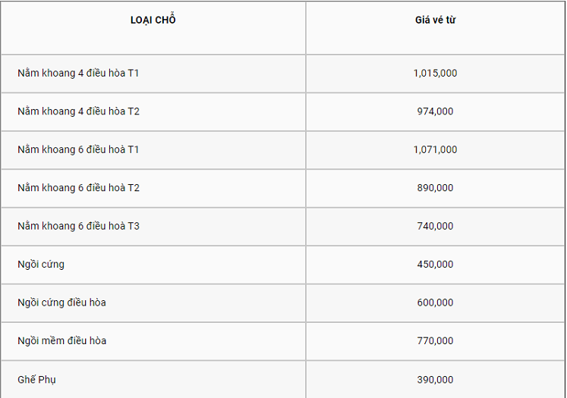The image size is (567, 398).
Task: Click the Ngồi cứng điều hòa seat type
Action: pos(61,302)
